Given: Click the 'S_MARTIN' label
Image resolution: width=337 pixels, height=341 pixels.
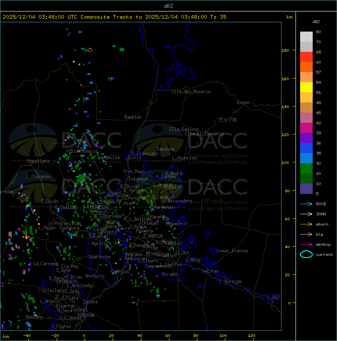Looking at the screenshot, I should (153, 236).
